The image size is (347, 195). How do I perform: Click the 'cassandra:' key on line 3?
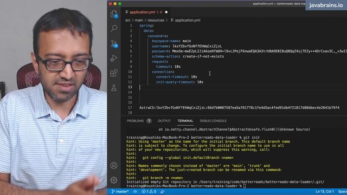[x=158, y=36]
